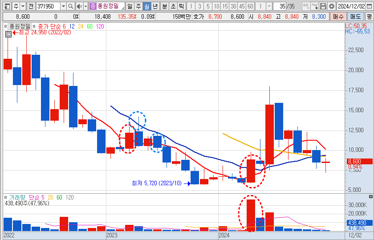Select the 30 interval preset
374x240 pixels.
(233, 6)
